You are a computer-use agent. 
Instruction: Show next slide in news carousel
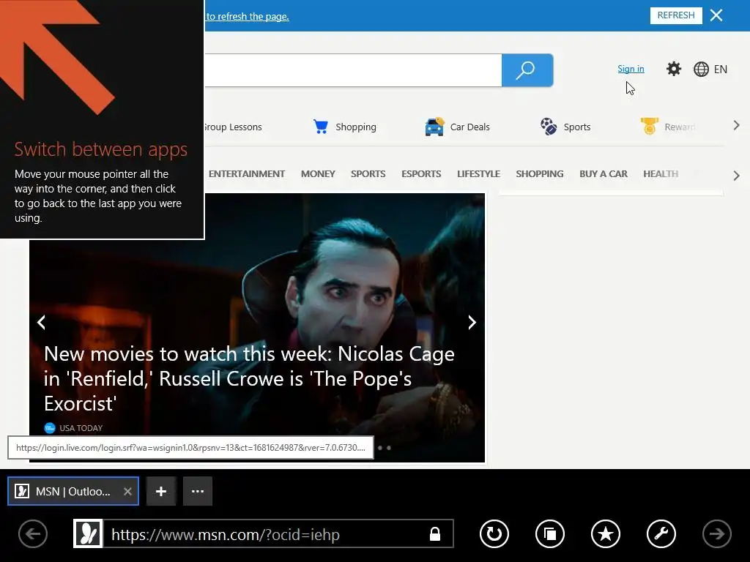coord(472,323)
